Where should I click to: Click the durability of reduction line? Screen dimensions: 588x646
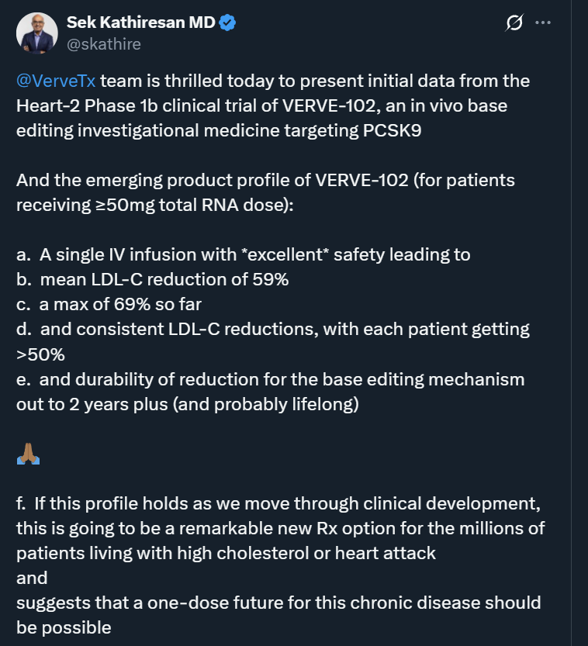(271, 379)
